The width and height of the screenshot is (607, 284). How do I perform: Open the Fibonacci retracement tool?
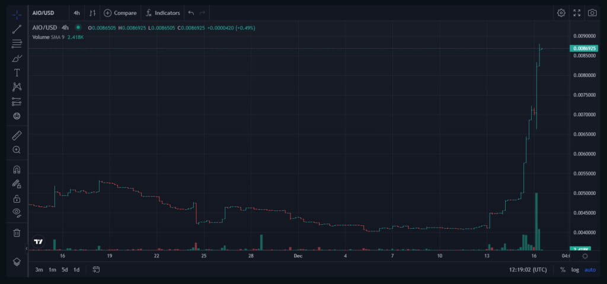pyautogui.click(x=17, y=44)
